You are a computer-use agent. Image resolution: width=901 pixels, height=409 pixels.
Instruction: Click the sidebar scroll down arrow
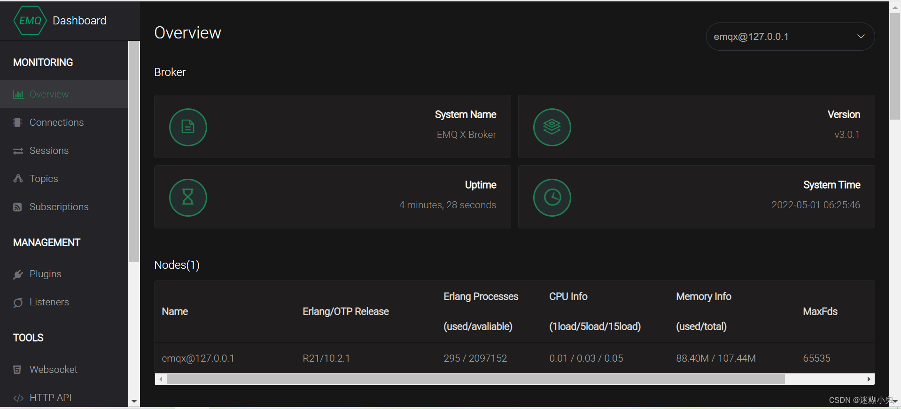pos(134,401)
